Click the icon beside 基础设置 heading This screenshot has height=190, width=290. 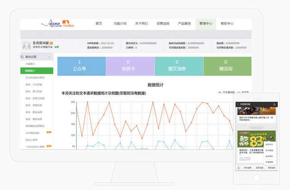pos(23,57)
